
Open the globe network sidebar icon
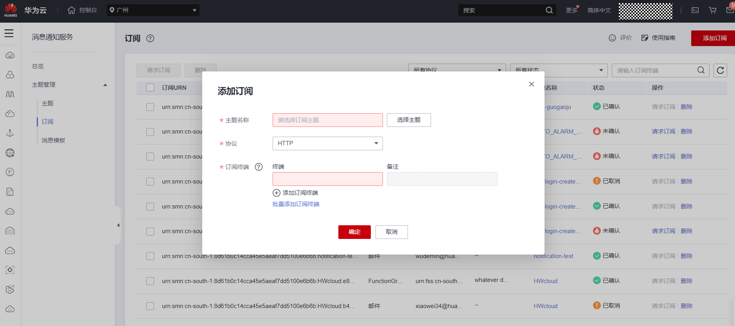tap(10, 153)
